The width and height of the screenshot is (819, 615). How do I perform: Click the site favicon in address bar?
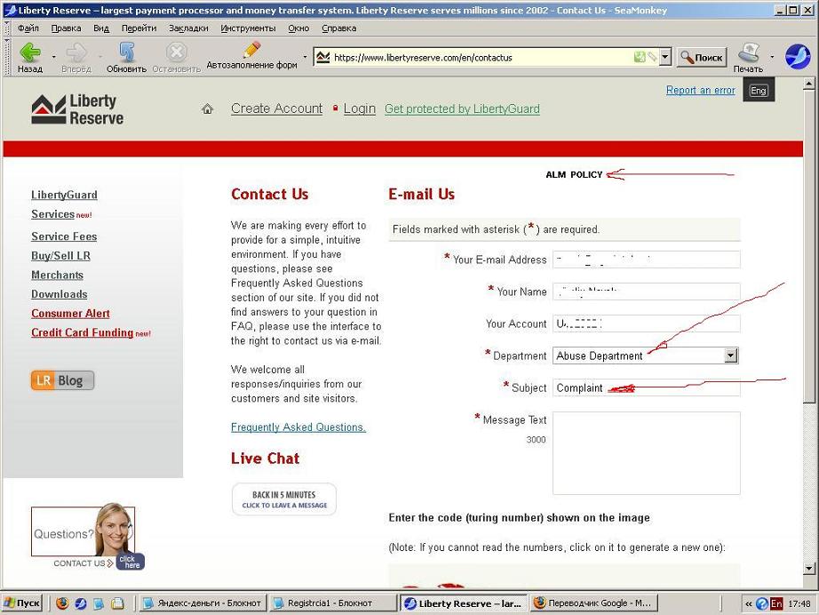(x=323, y=57)
